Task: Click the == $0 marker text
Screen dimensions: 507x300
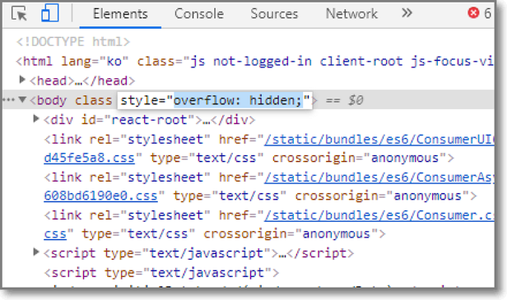Action: tap(344, 100)
